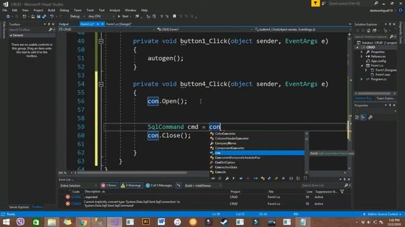Toggle the 2 Errors filter button
The width and height of the screenshot is (405, 227).
coord(109,185)
